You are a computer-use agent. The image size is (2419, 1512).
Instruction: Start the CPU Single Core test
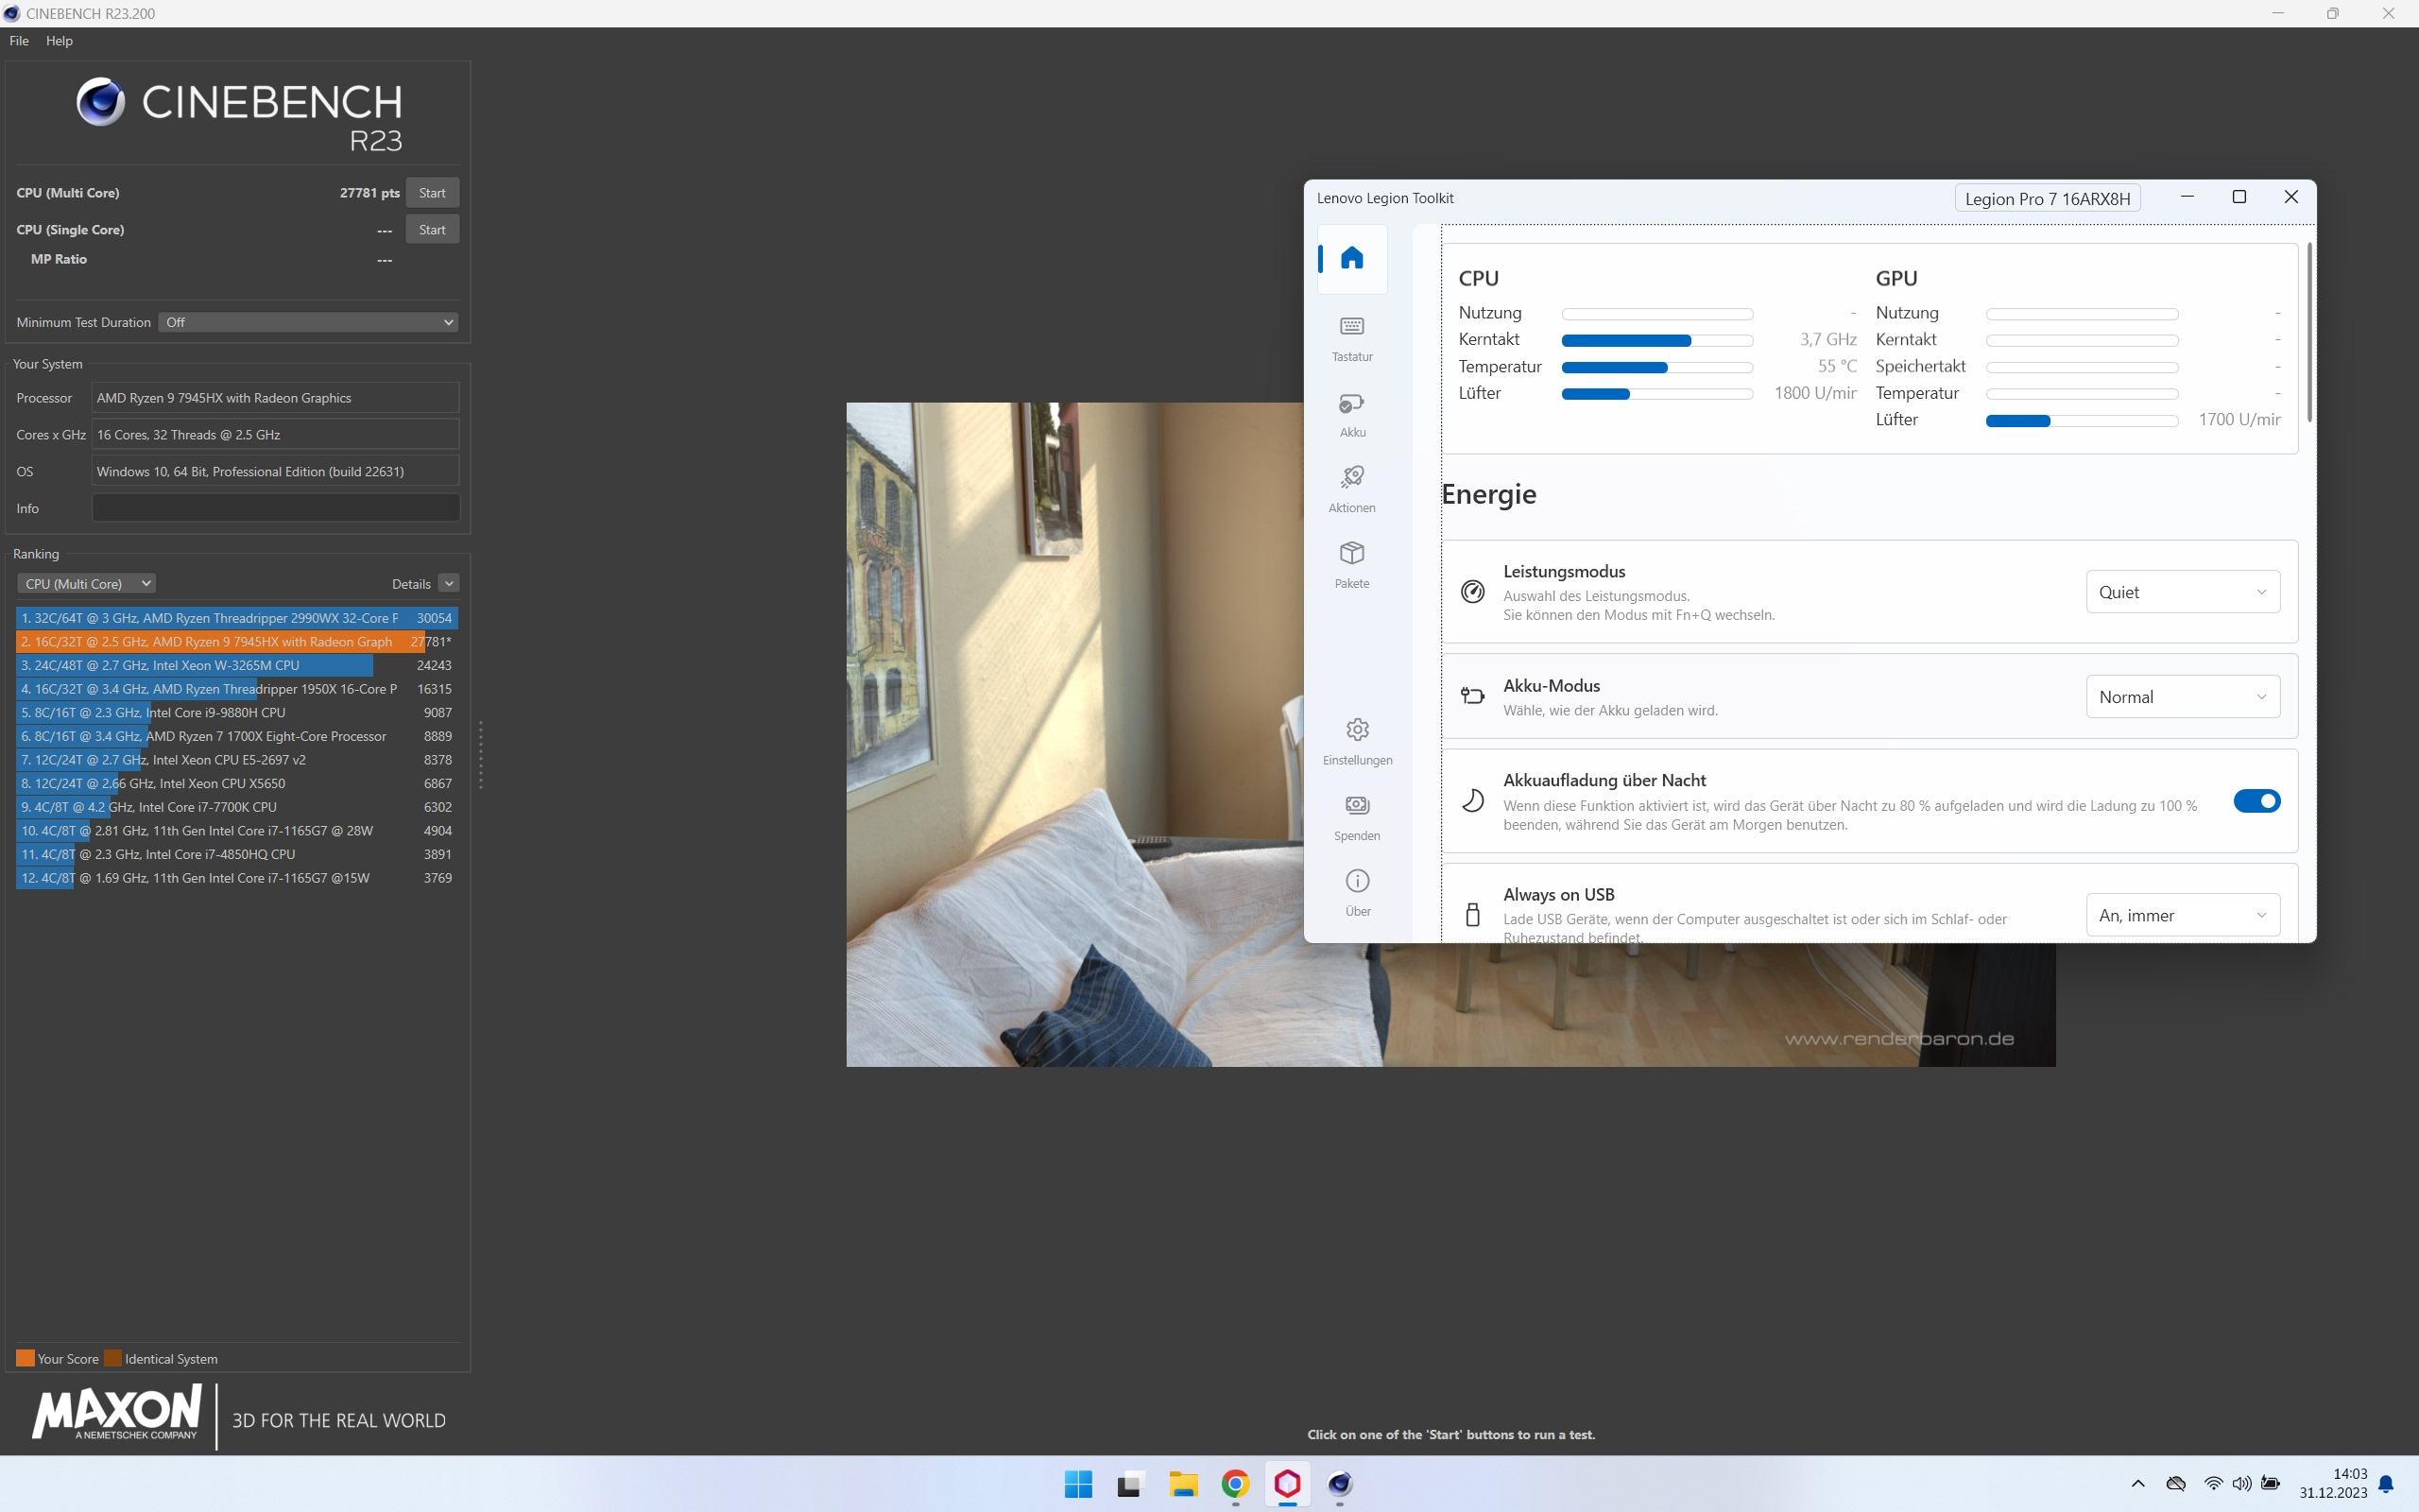pos(432,230)
